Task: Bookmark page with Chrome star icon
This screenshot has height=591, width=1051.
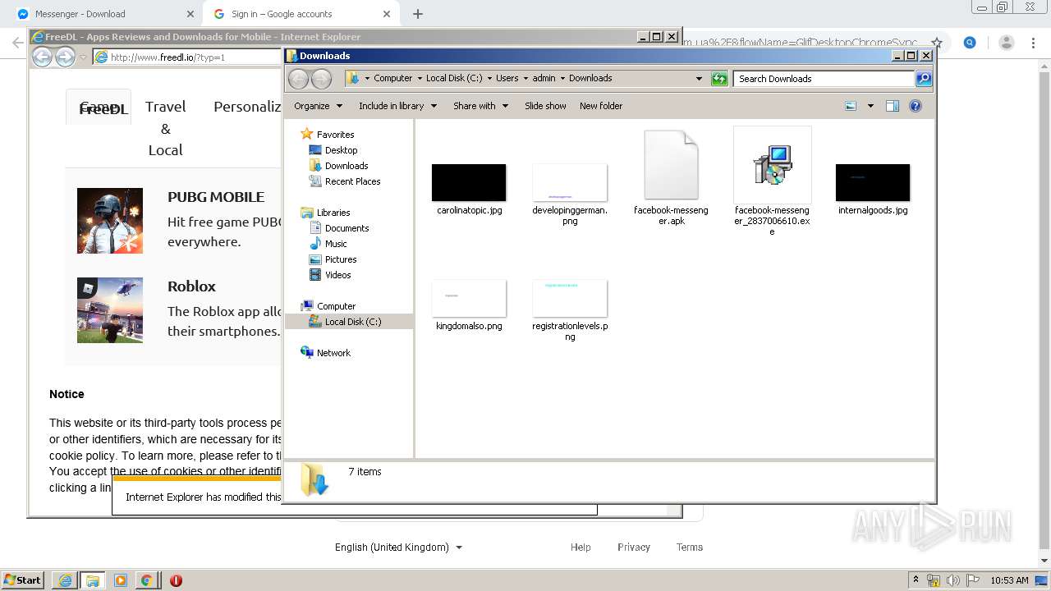Action: [936, 43]
